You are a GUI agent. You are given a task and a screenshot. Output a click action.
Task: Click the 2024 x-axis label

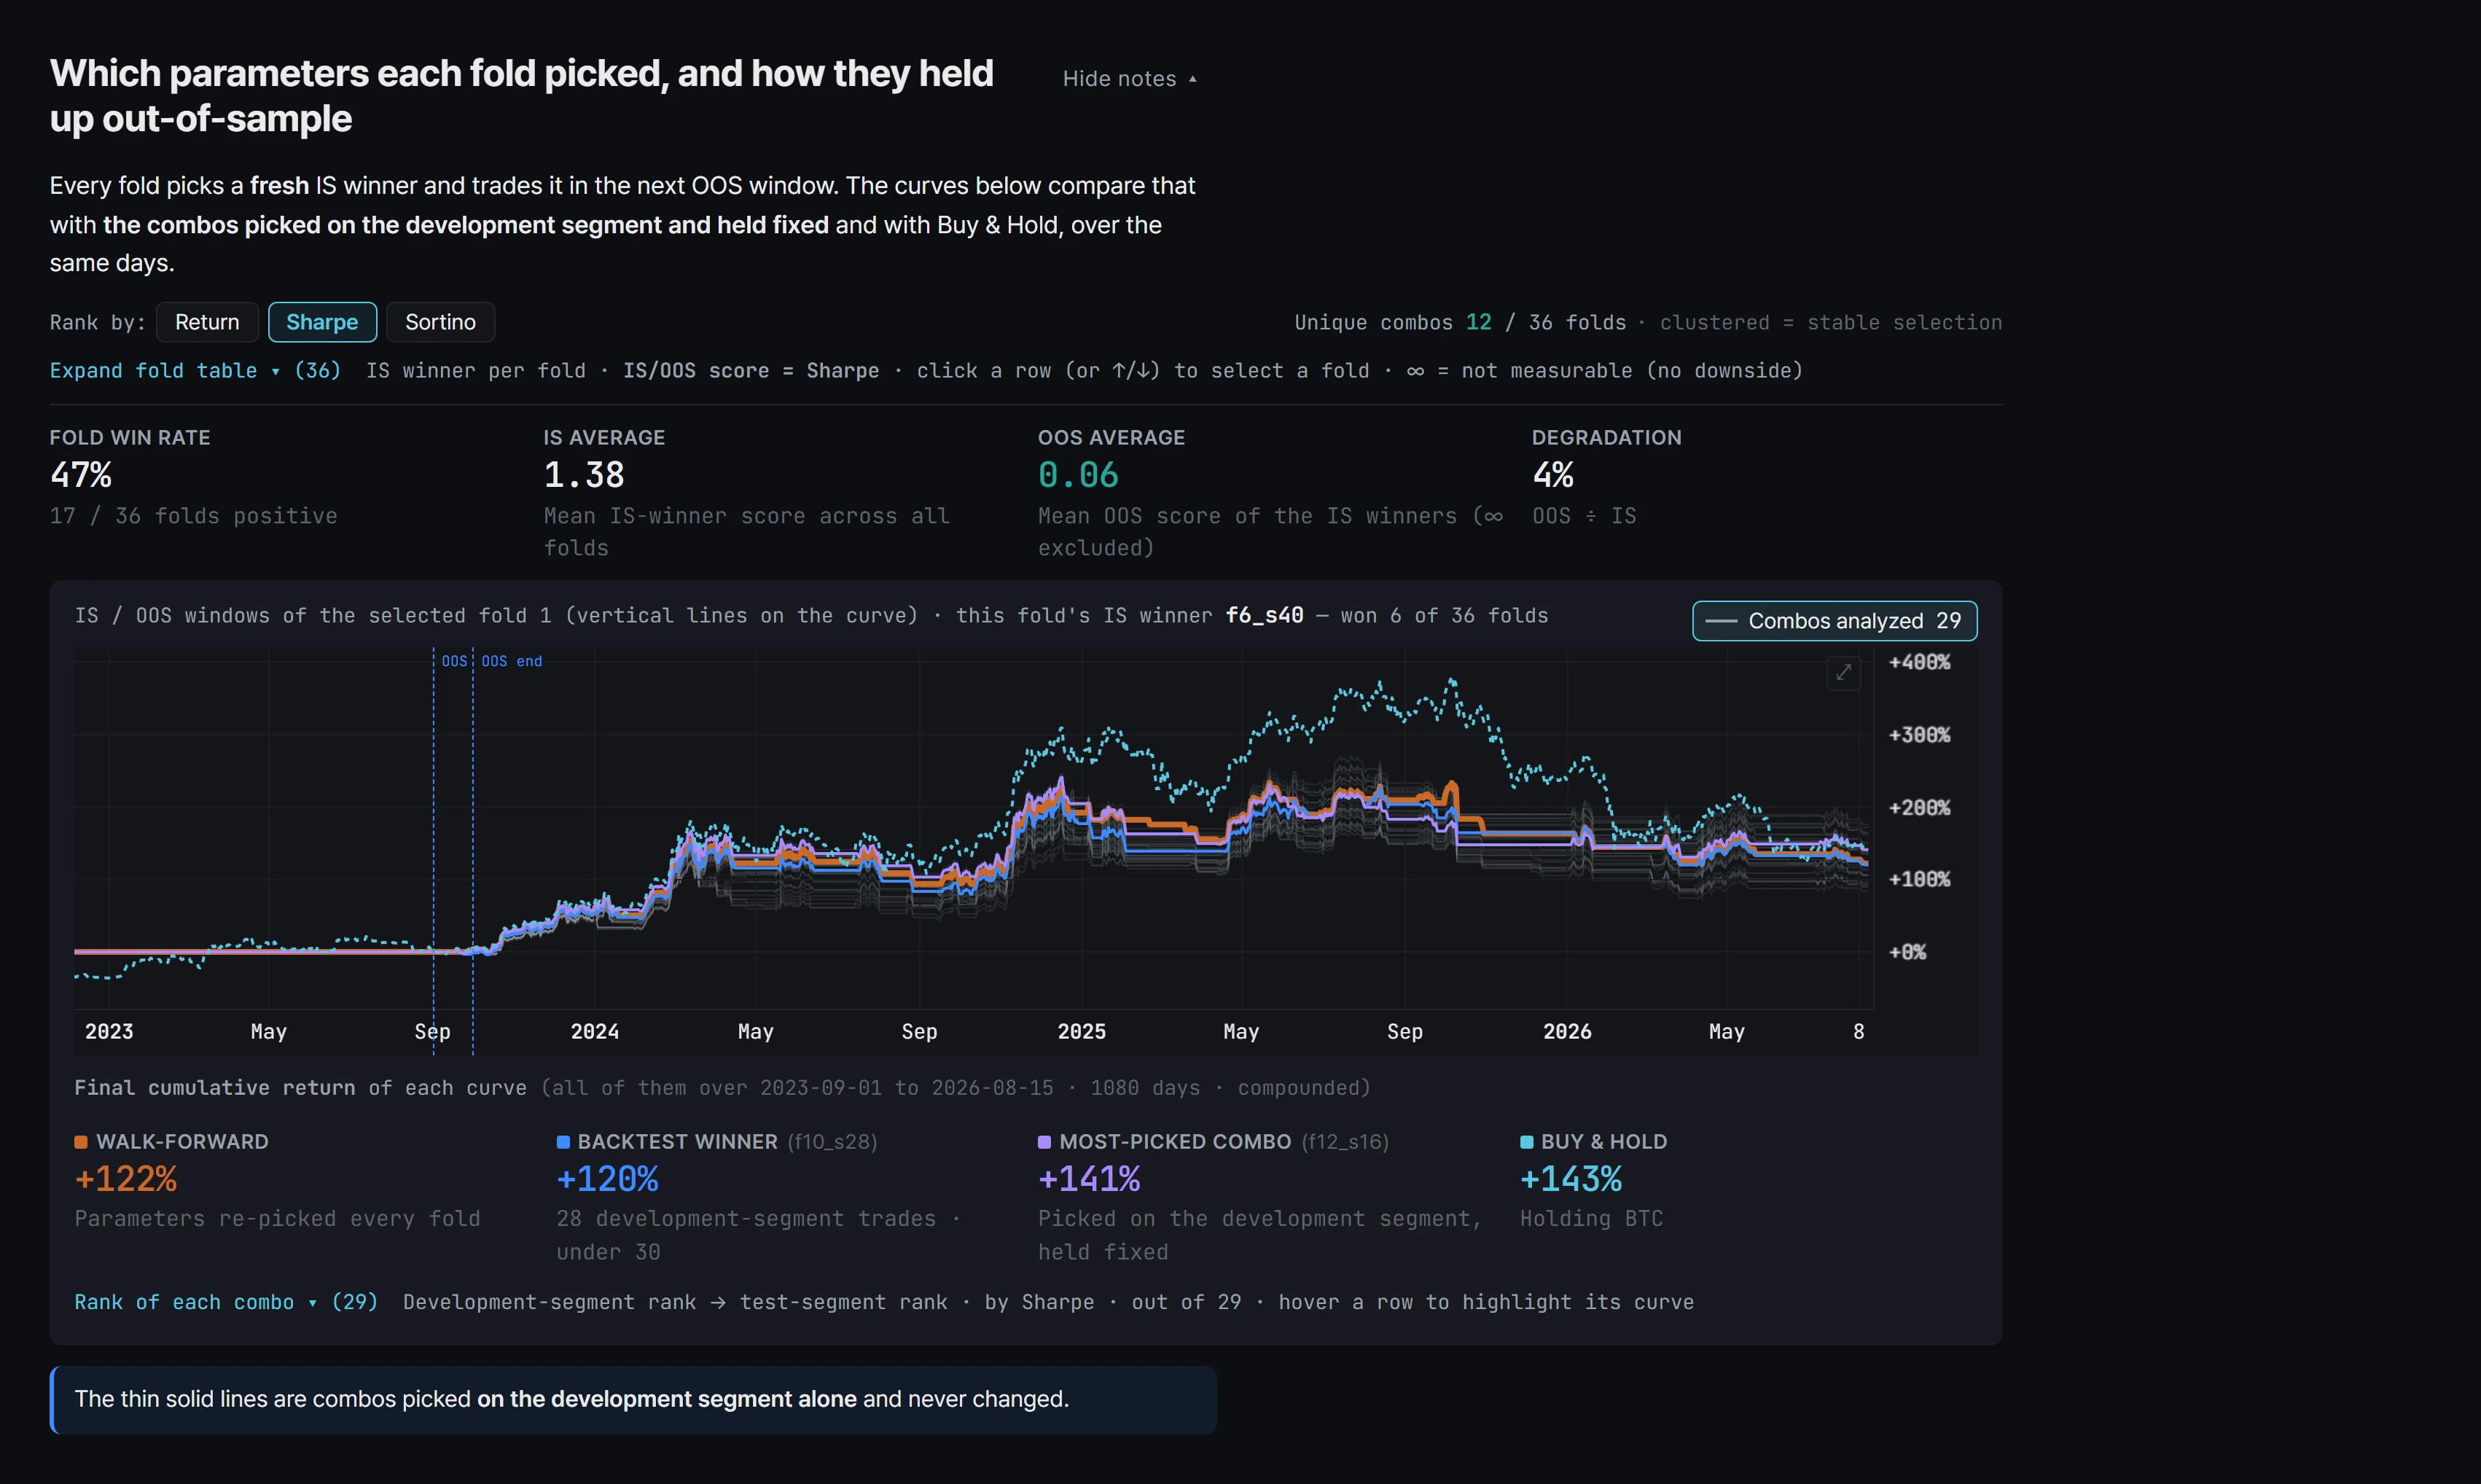coord(595,1031)
